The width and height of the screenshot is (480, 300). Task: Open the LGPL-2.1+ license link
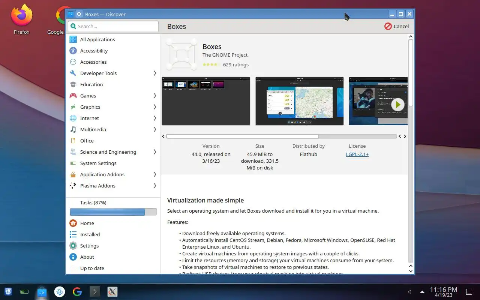point(357,154)
